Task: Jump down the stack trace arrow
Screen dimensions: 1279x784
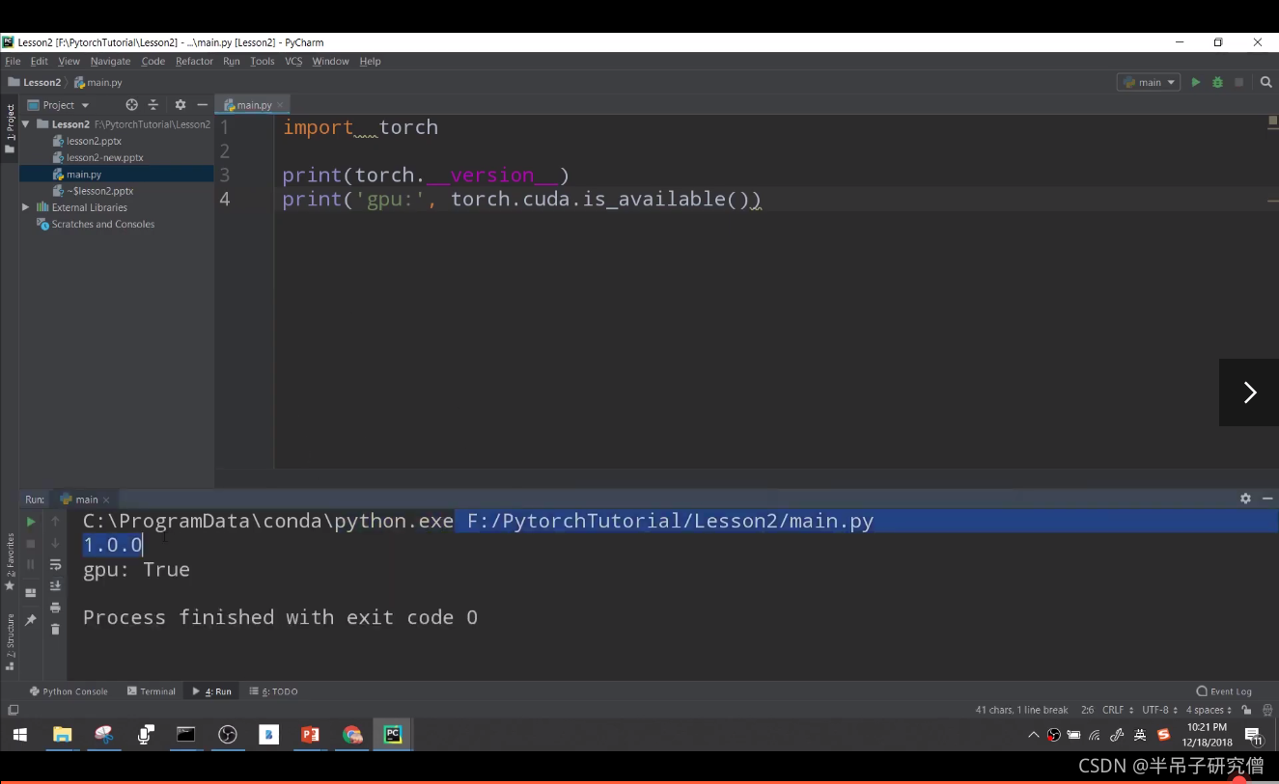Action: click(x=55, y=543)
